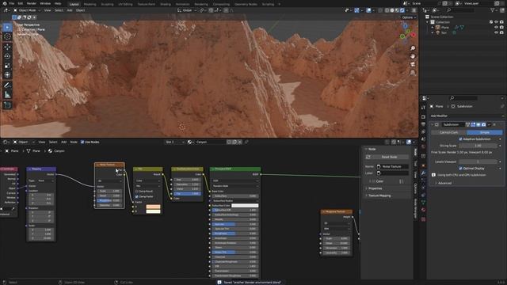Click the Reset Node icon in sidebar

(368, 157)
